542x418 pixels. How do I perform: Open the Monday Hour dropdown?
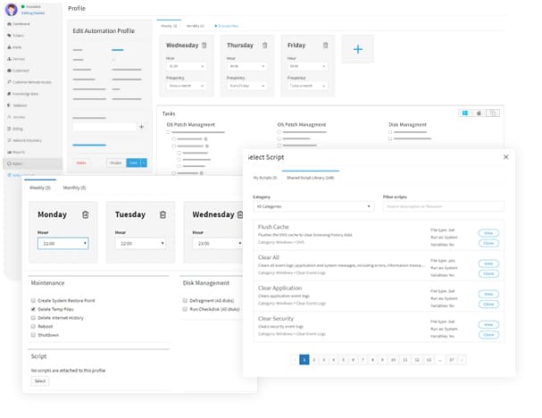point(62,243)
